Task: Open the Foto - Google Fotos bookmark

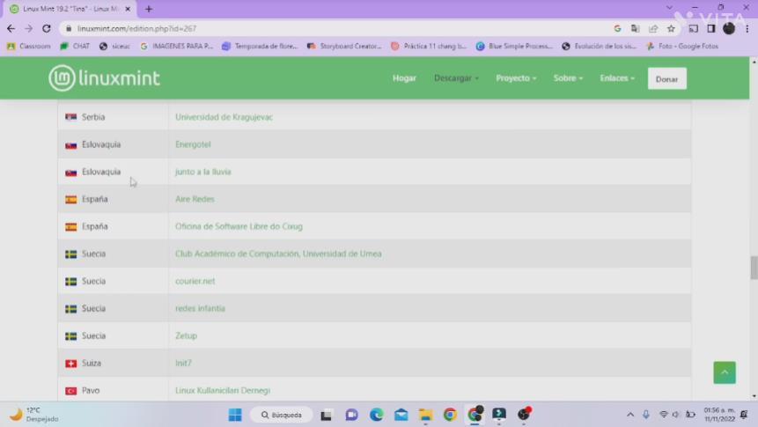Action: [x=682, y=47]
